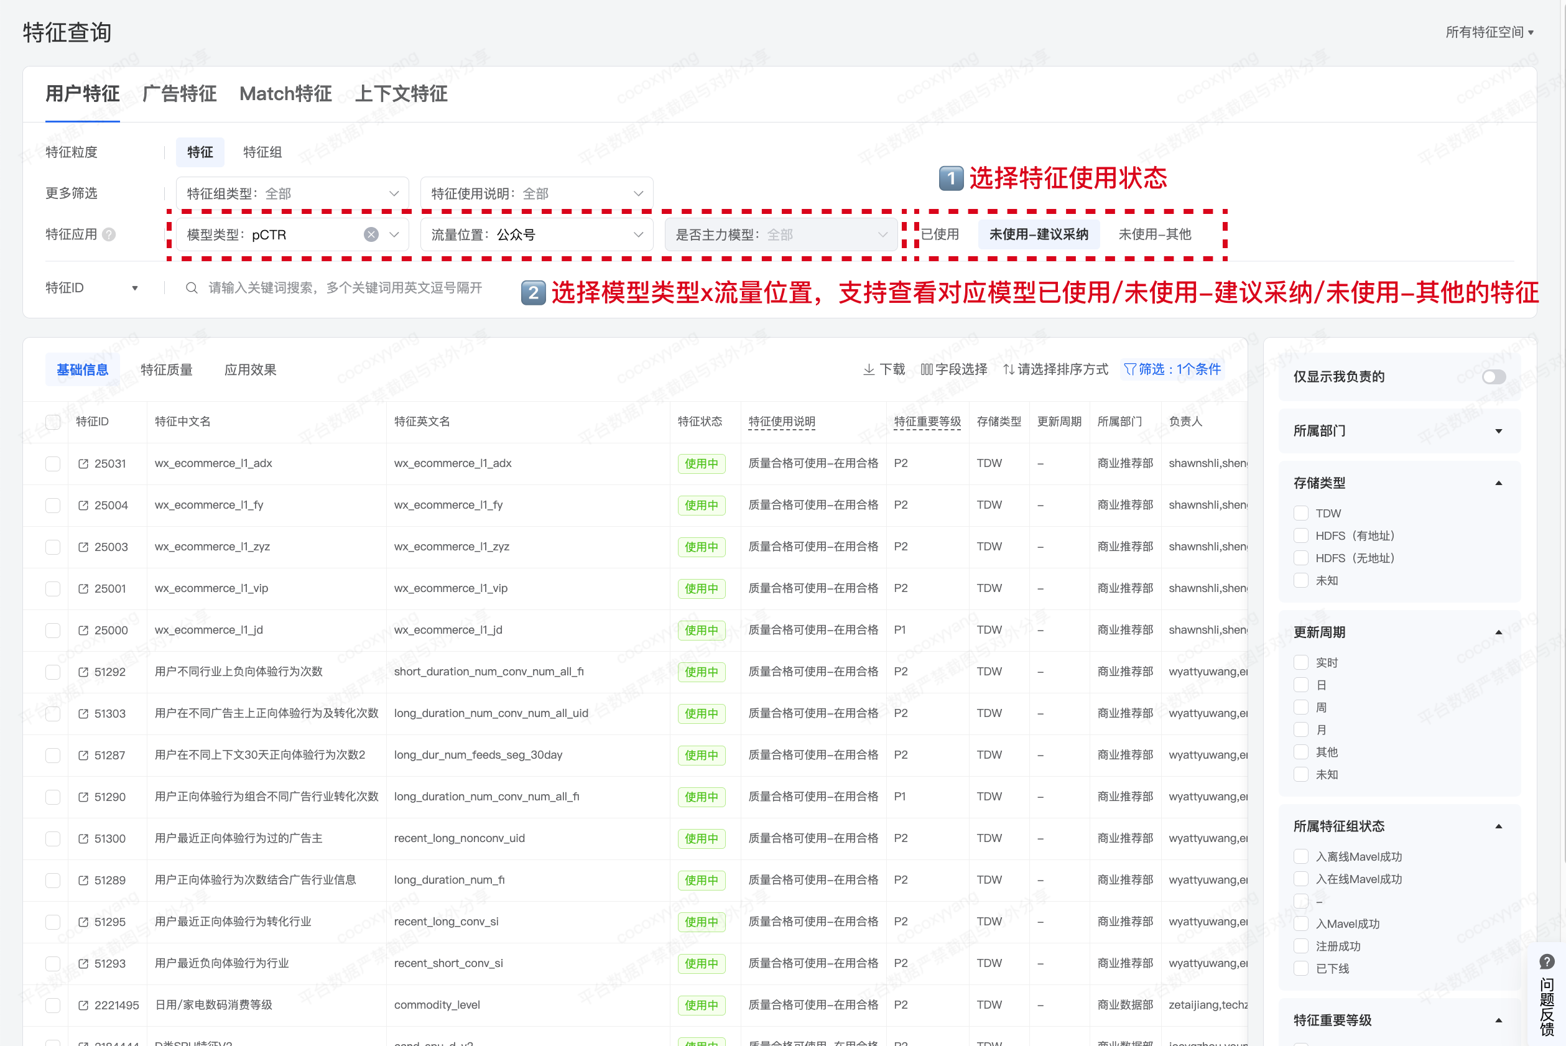Switch to the 特征质量 tab

[166, 369]
